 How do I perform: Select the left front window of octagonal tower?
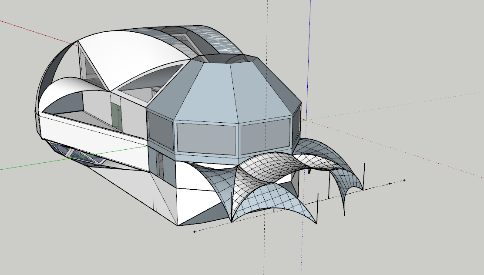(206, 139)
